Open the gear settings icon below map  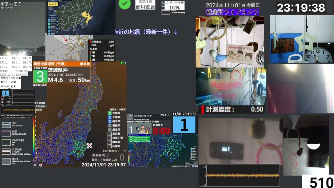[x=40, y=165]
